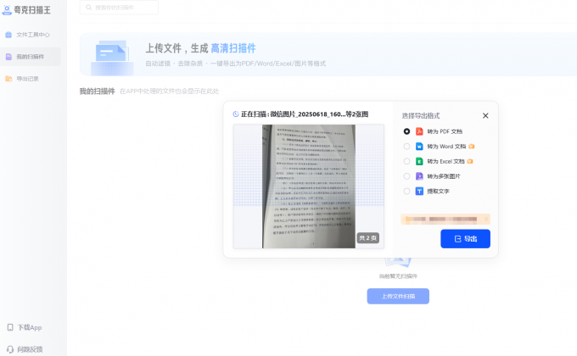This screenshot has height=356, width=577.
Task: Open 问题反馈 at the sidebar bottom
Action: pyautogui.click(x=25, y=349)
